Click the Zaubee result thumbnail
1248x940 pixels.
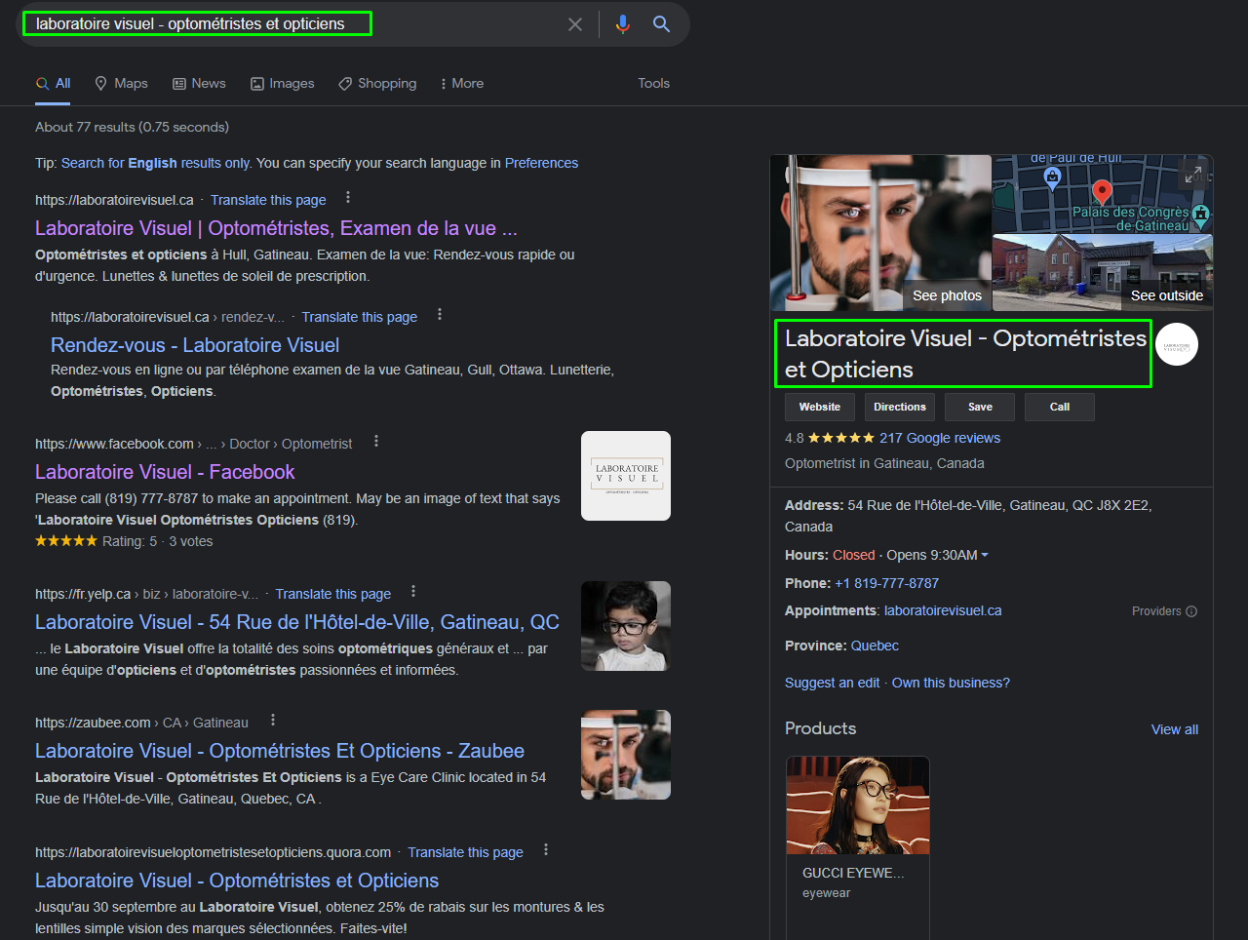point(626,755)
